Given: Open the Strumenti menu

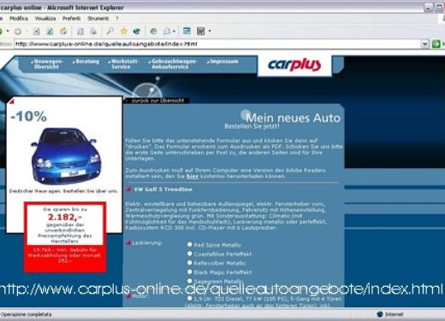Looking at the screenshot, I should [x=98, y=19].
